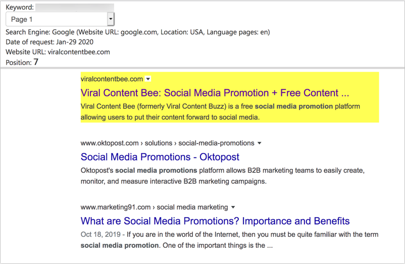Click the Search Engine: Google info line
This screenshot has width=405, height=264.
tap(138, 32)
